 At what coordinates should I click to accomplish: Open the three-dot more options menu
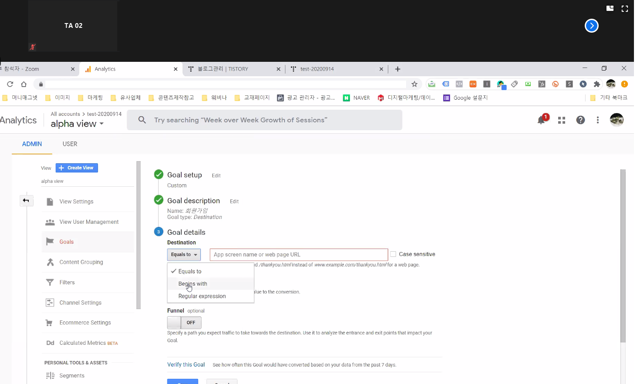(598, 120)
